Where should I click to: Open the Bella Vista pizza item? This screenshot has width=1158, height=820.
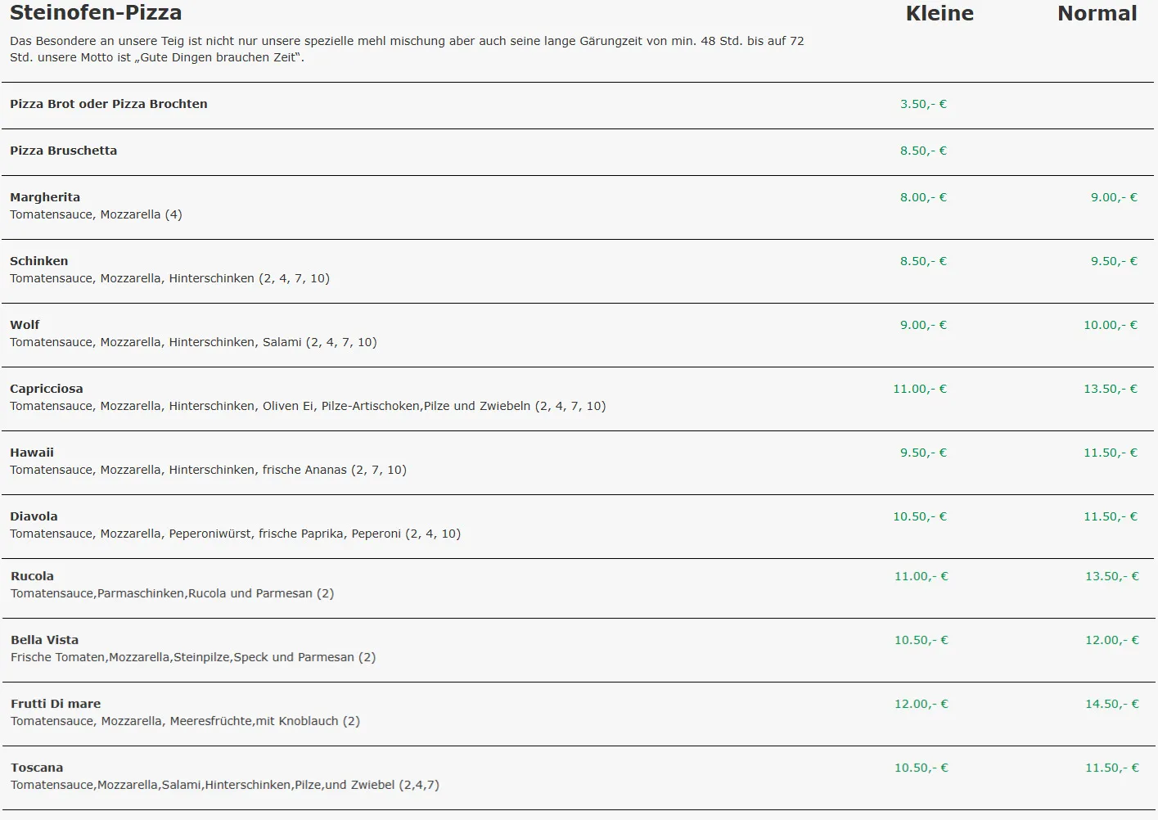pos(45,640)
